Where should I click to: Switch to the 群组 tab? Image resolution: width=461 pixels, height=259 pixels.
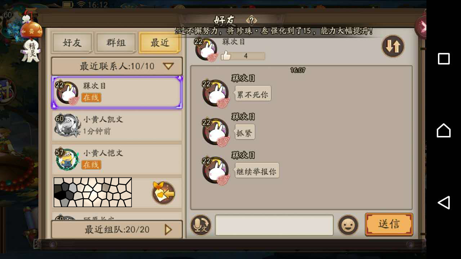[x=116, y=43]
